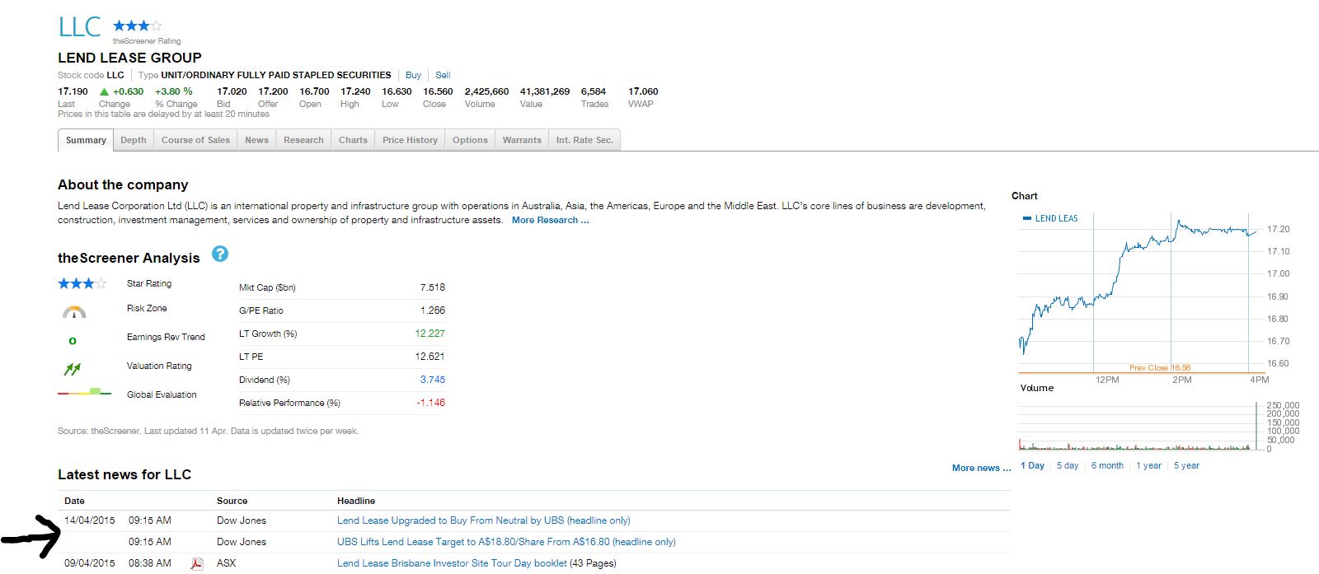Click the Source column header
This screenshot has width=1319, height=574.
tap(232, 501)
